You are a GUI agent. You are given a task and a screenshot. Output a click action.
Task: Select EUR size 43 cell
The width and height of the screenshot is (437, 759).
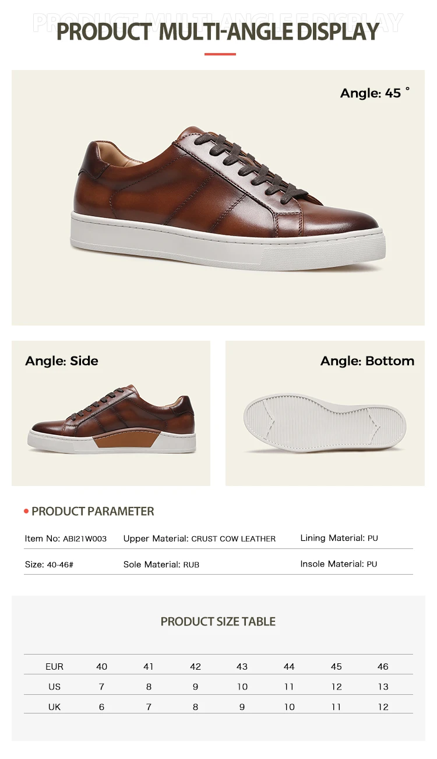coord(242,667)
